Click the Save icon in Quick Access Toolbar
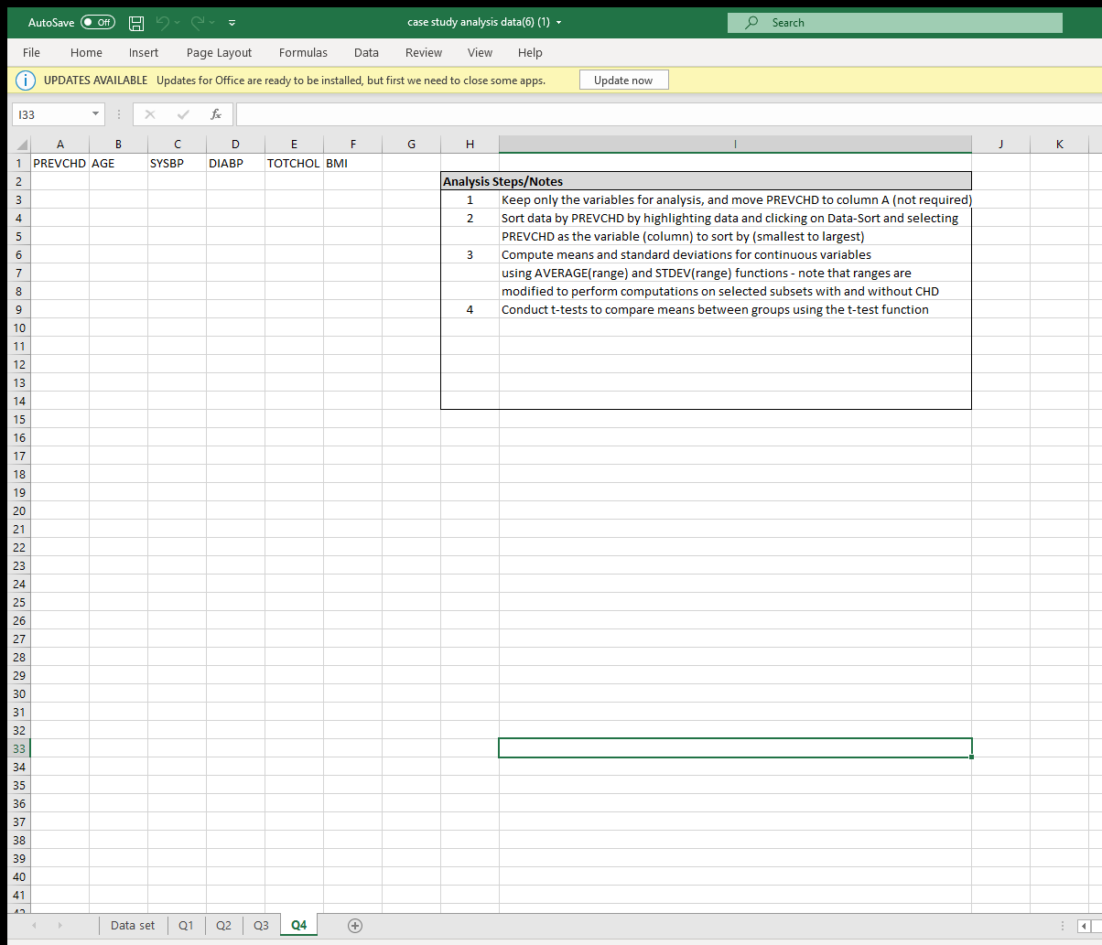Viewport: 1102px width, 945px height. 135,22
